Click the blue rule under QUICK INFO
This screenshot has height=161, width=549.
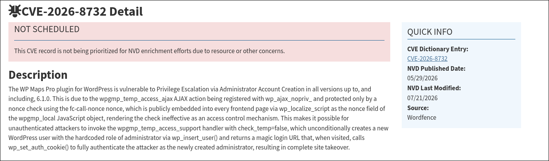point(461,39)
